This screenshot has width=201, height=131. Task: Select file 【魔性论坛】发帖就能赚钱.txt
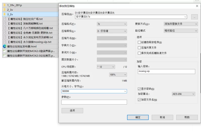[25, 23]
